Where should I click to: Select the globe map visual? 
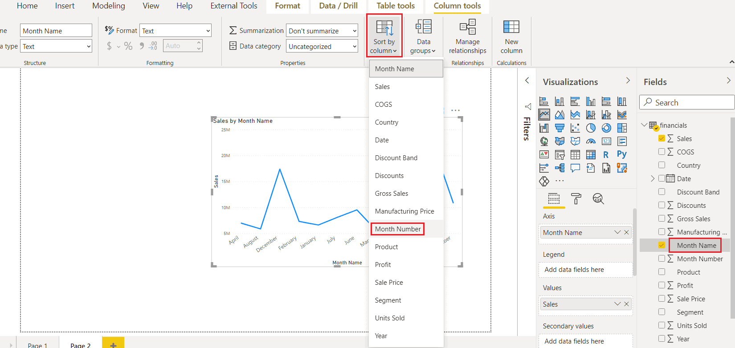(x=544, y=142)
